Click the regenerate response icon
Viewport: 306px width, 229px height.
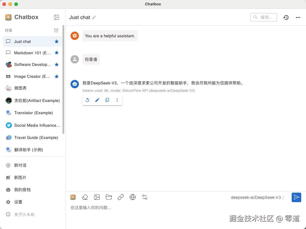tap(88, 100)
